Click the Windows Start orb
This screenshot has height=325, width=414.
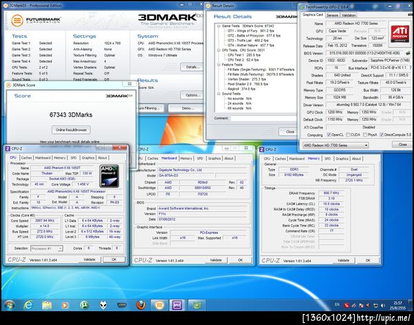point(9,305)
